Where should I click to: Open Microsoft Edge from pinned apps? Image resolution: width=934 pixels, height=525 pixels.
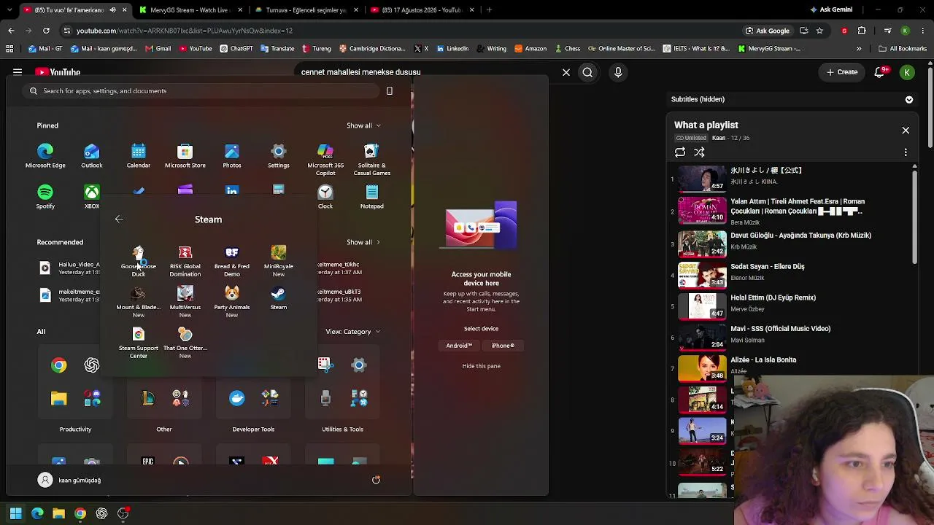point(45,156)
